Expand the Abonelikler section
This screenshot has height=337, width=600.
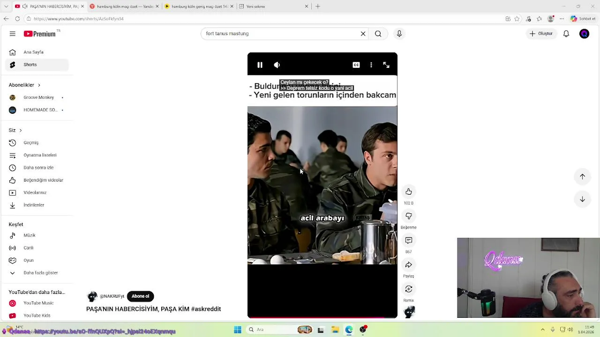click(x=24, y=85)
